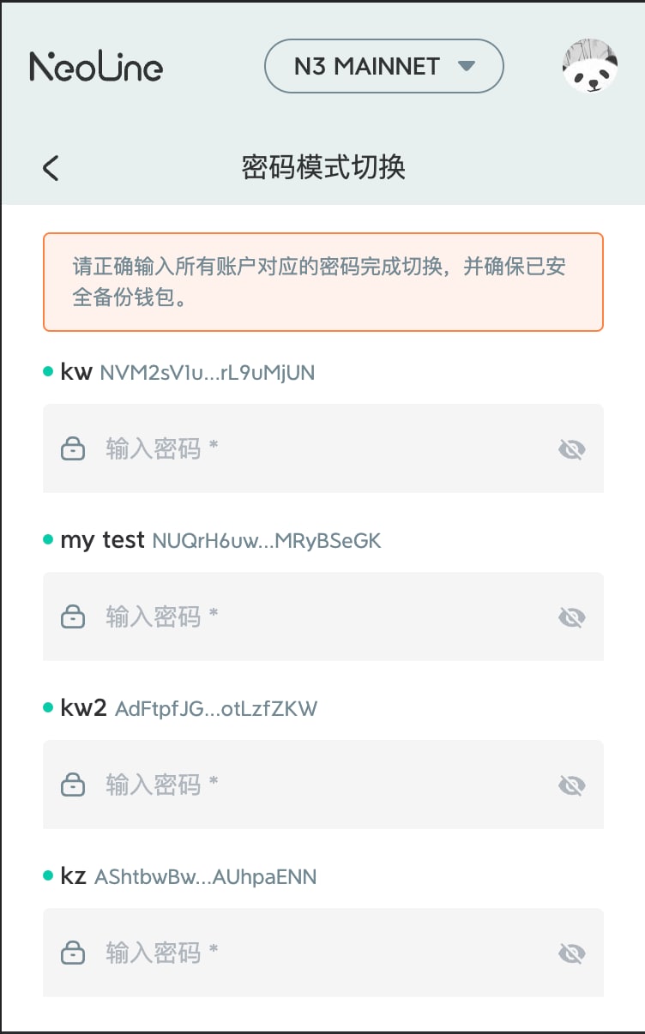Image resolution: width=645 pixels, height=1034 pixels.
Task: Toggle password visibility for my test account
Action: [x=571, y=616]
